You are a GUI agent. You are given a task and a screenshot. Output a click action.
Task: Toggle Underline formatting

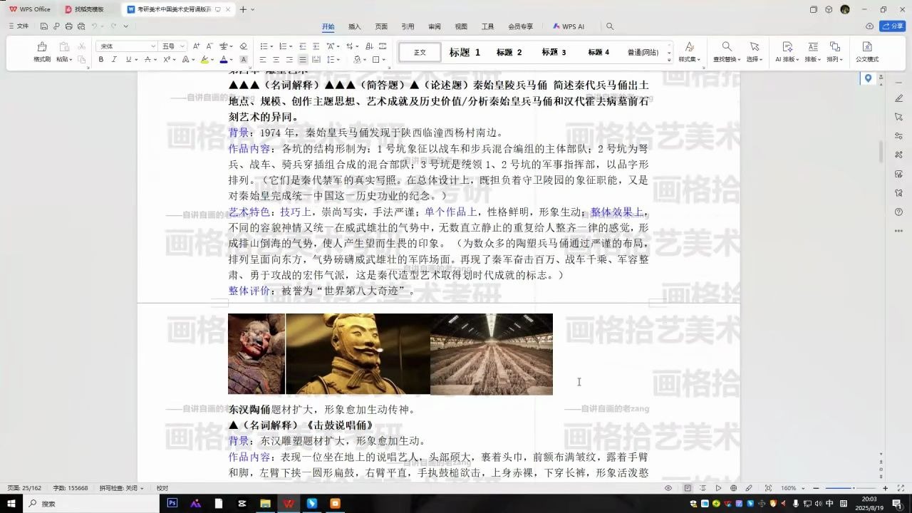point(128,60)
